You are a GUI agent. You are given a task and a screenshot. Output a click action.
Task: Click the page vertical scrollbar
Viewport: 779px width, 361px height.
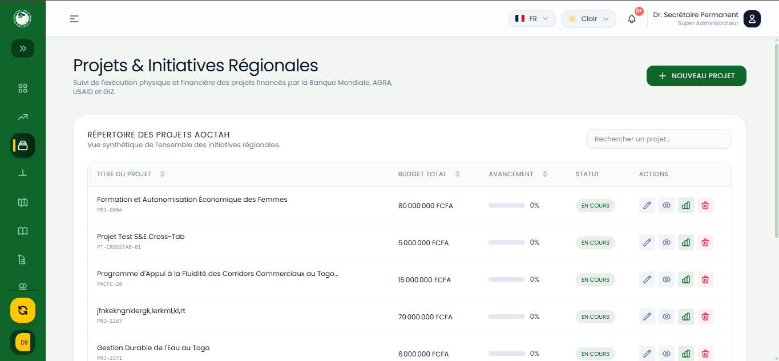[776, 140]
